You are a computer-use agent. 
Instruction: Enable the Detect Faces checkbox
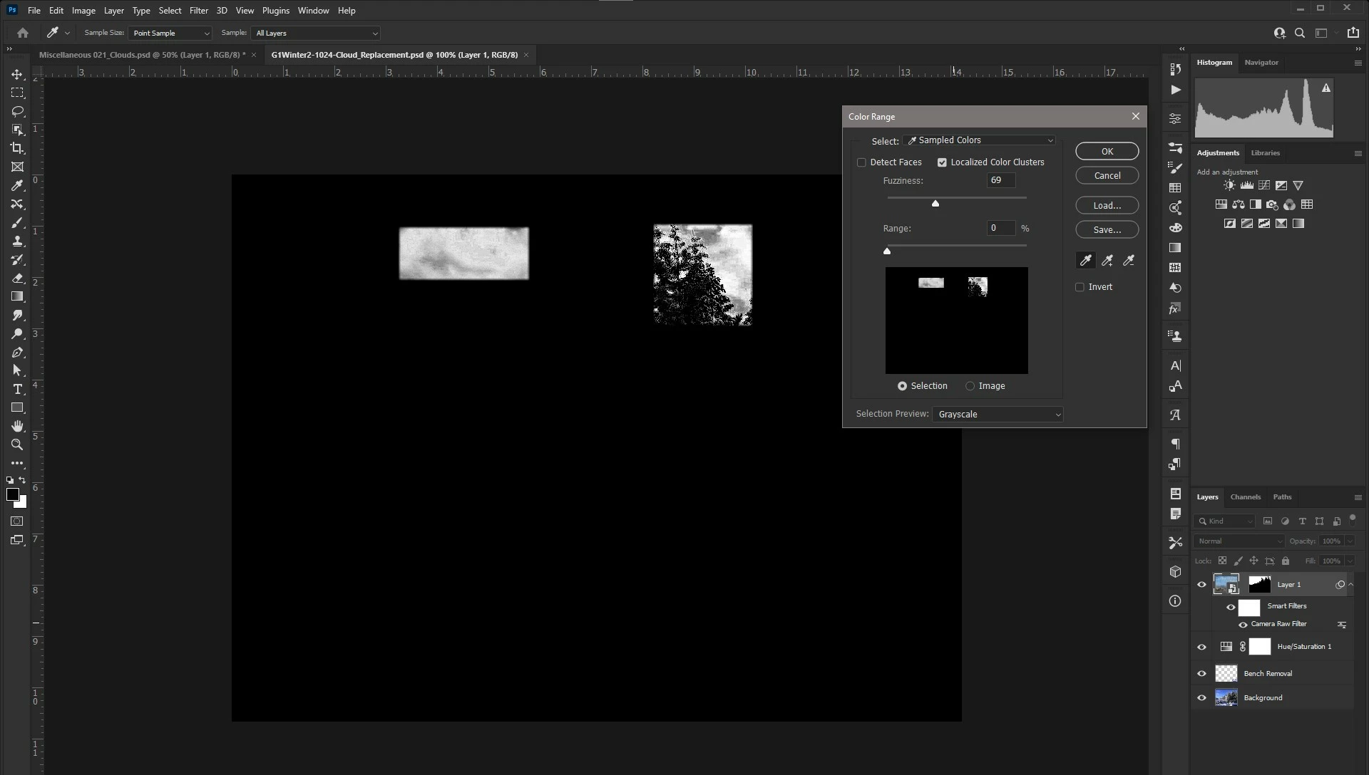pyautogui.click(x=861, y=162)
